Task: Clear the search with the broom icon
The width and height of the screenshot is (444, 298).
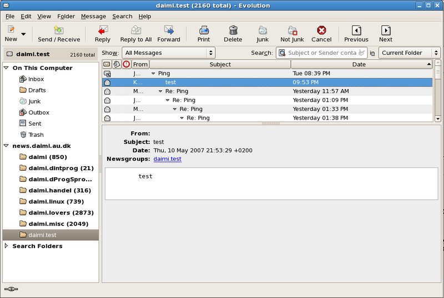Action: coord(362,53)
